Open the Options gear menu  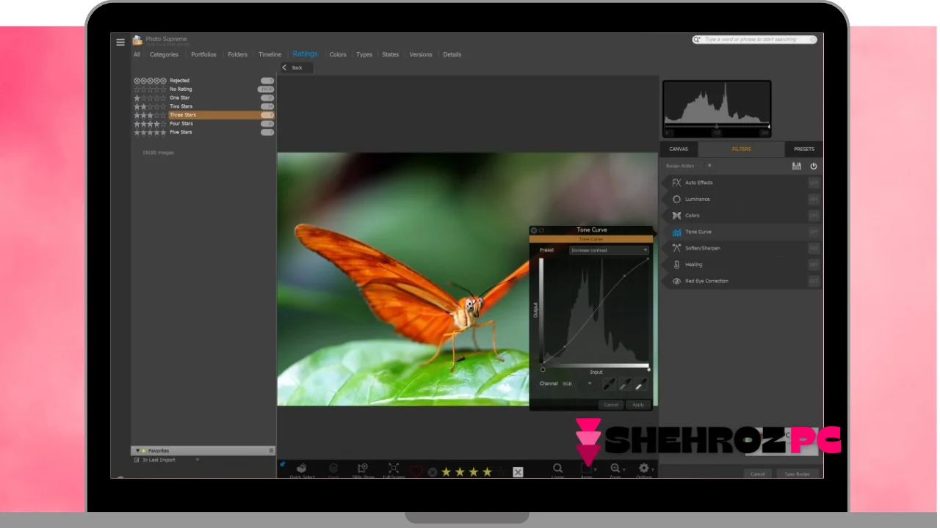point(644,469)
